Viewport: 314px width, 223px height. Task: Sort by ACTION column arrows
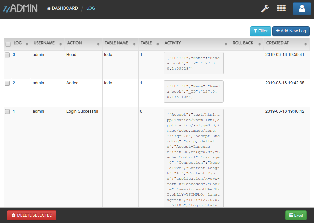(98, 44)
